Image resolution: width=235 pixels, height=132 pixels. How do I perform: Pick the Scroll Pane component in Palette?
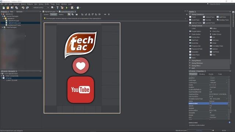click(194, 20)
